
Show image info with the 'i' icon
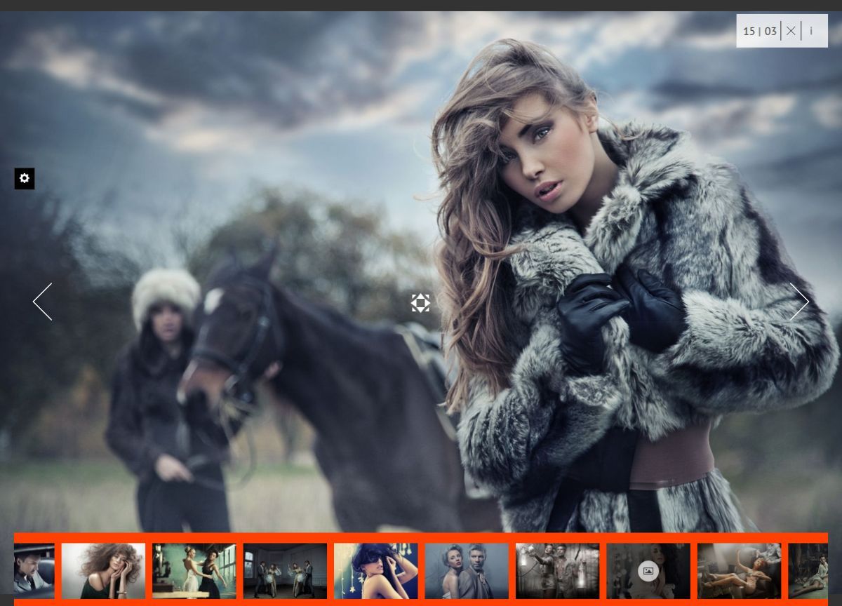(x=811, y=31)
